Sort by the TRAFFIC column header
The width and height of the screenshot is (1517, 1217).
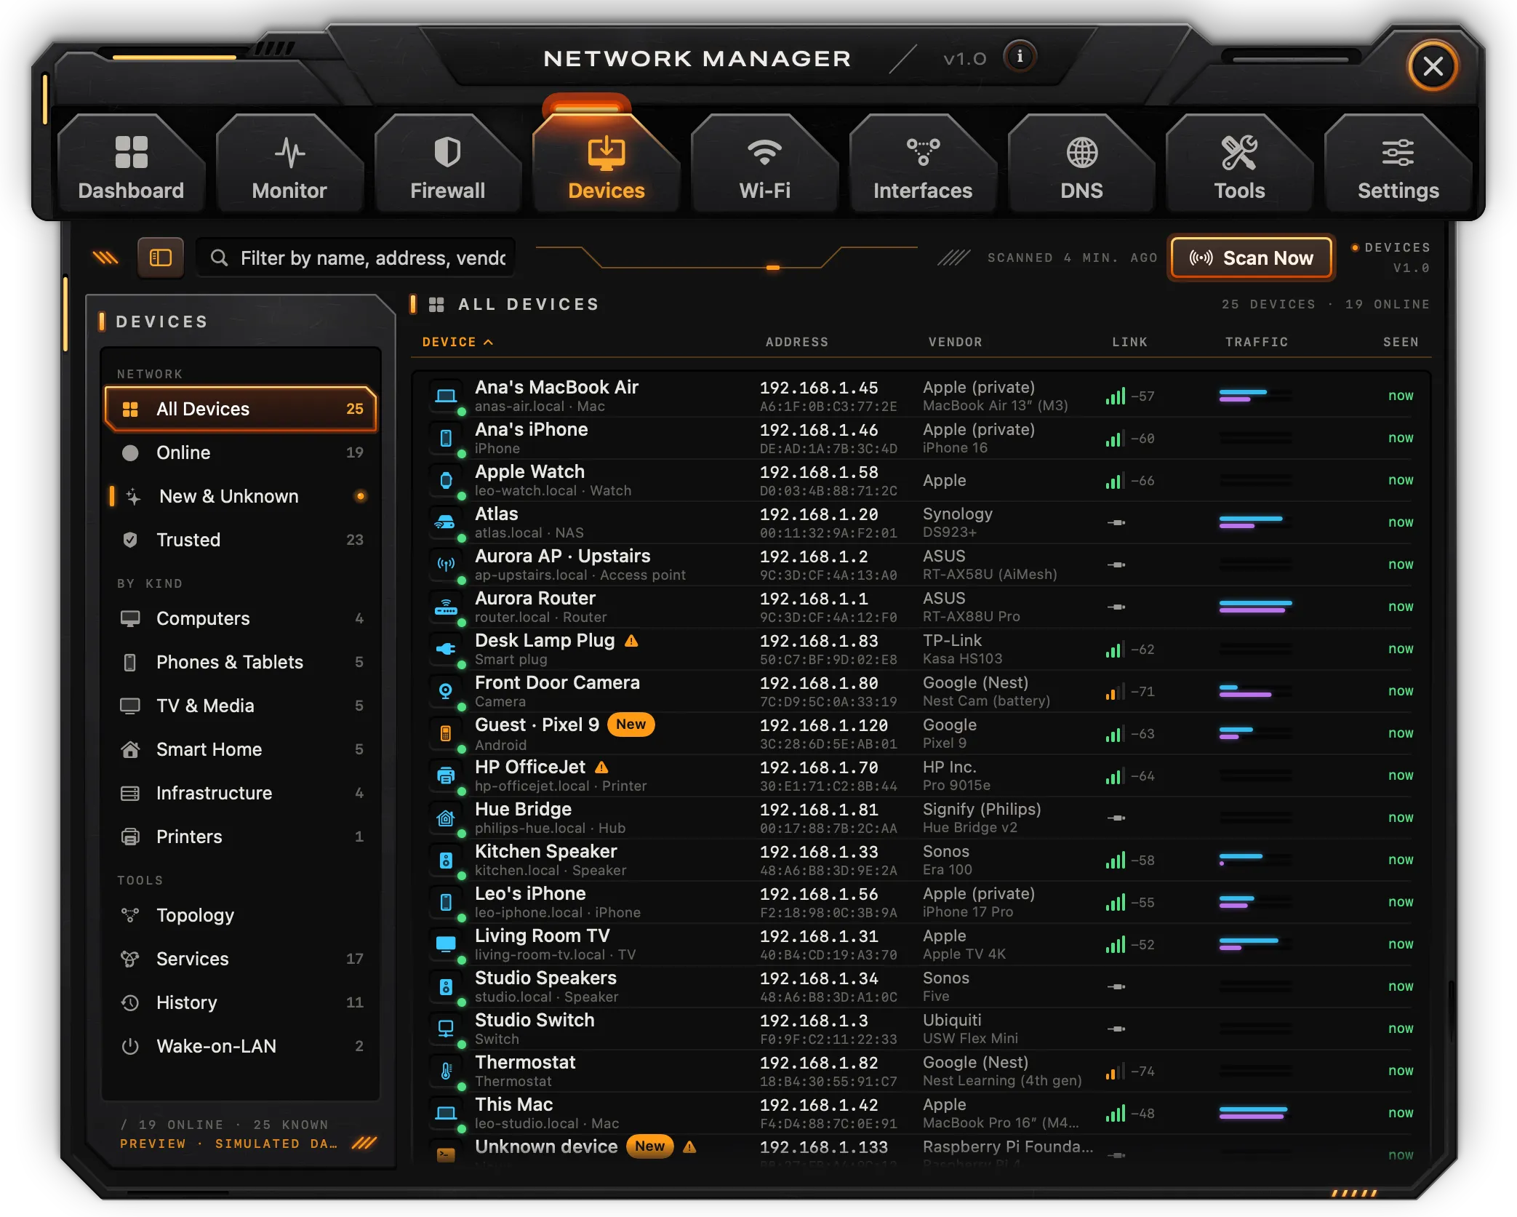1257,342
